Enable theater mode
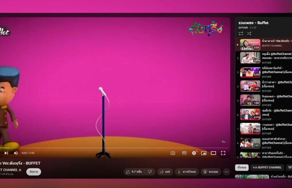Image resolution: width=292 pixels, height=188 pixels. [x=214, y=153]
